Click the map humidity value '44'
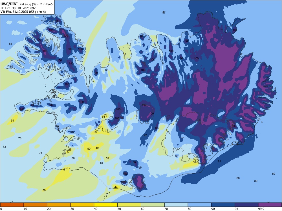282x211 pixels. coord(116,187)
